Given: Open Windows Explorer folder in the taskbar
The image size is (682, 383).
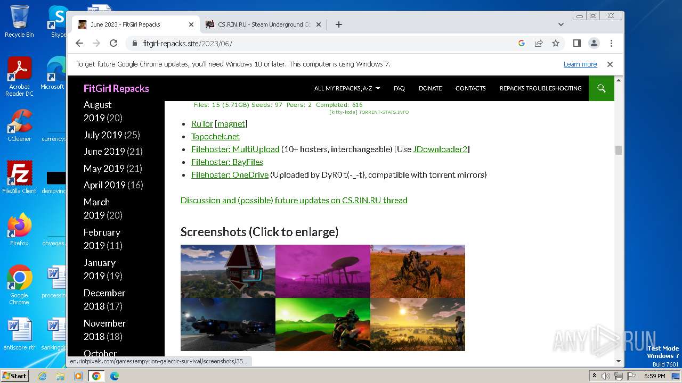Looking at the screenshot, I should [x=60, y=376].
